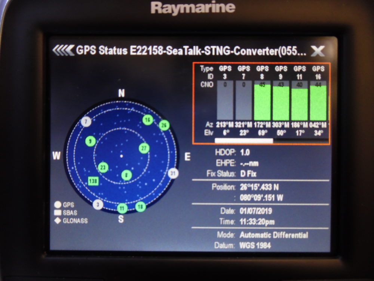Select satellite 7 on the sky view
This screenshot has height=281, width=374.
86,121
